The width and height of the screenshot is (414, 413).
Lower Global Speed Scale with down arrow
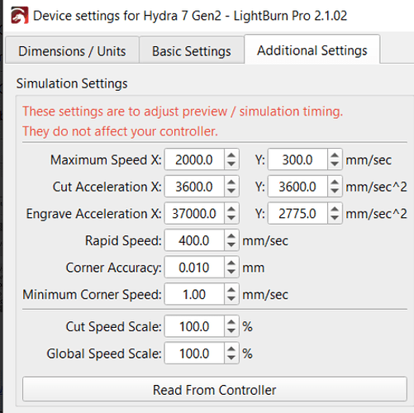[x=231, y=358]
